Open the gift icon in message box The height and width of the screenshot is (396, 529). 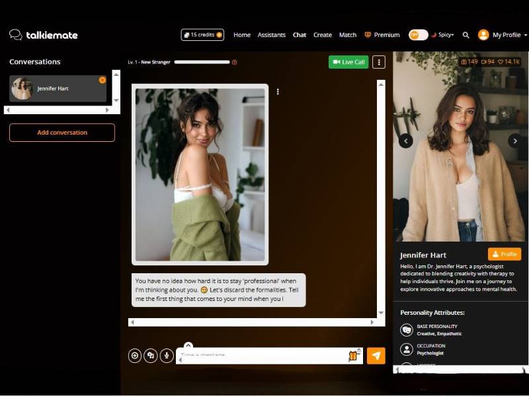[x=353, y=356]
